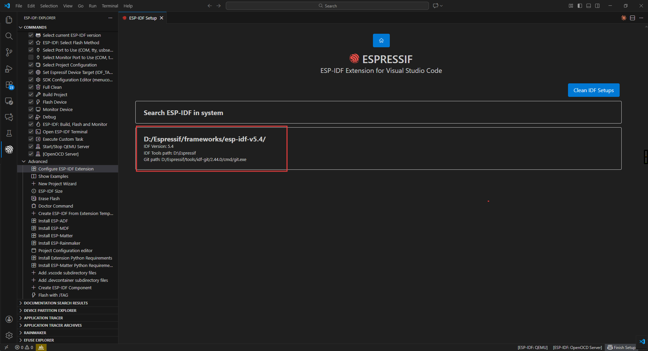The height and width of the screenshot is (351, 648).
Task: Toggle the Start/Stop QEMU Server checkbox
Action: (x=31, y=146)
